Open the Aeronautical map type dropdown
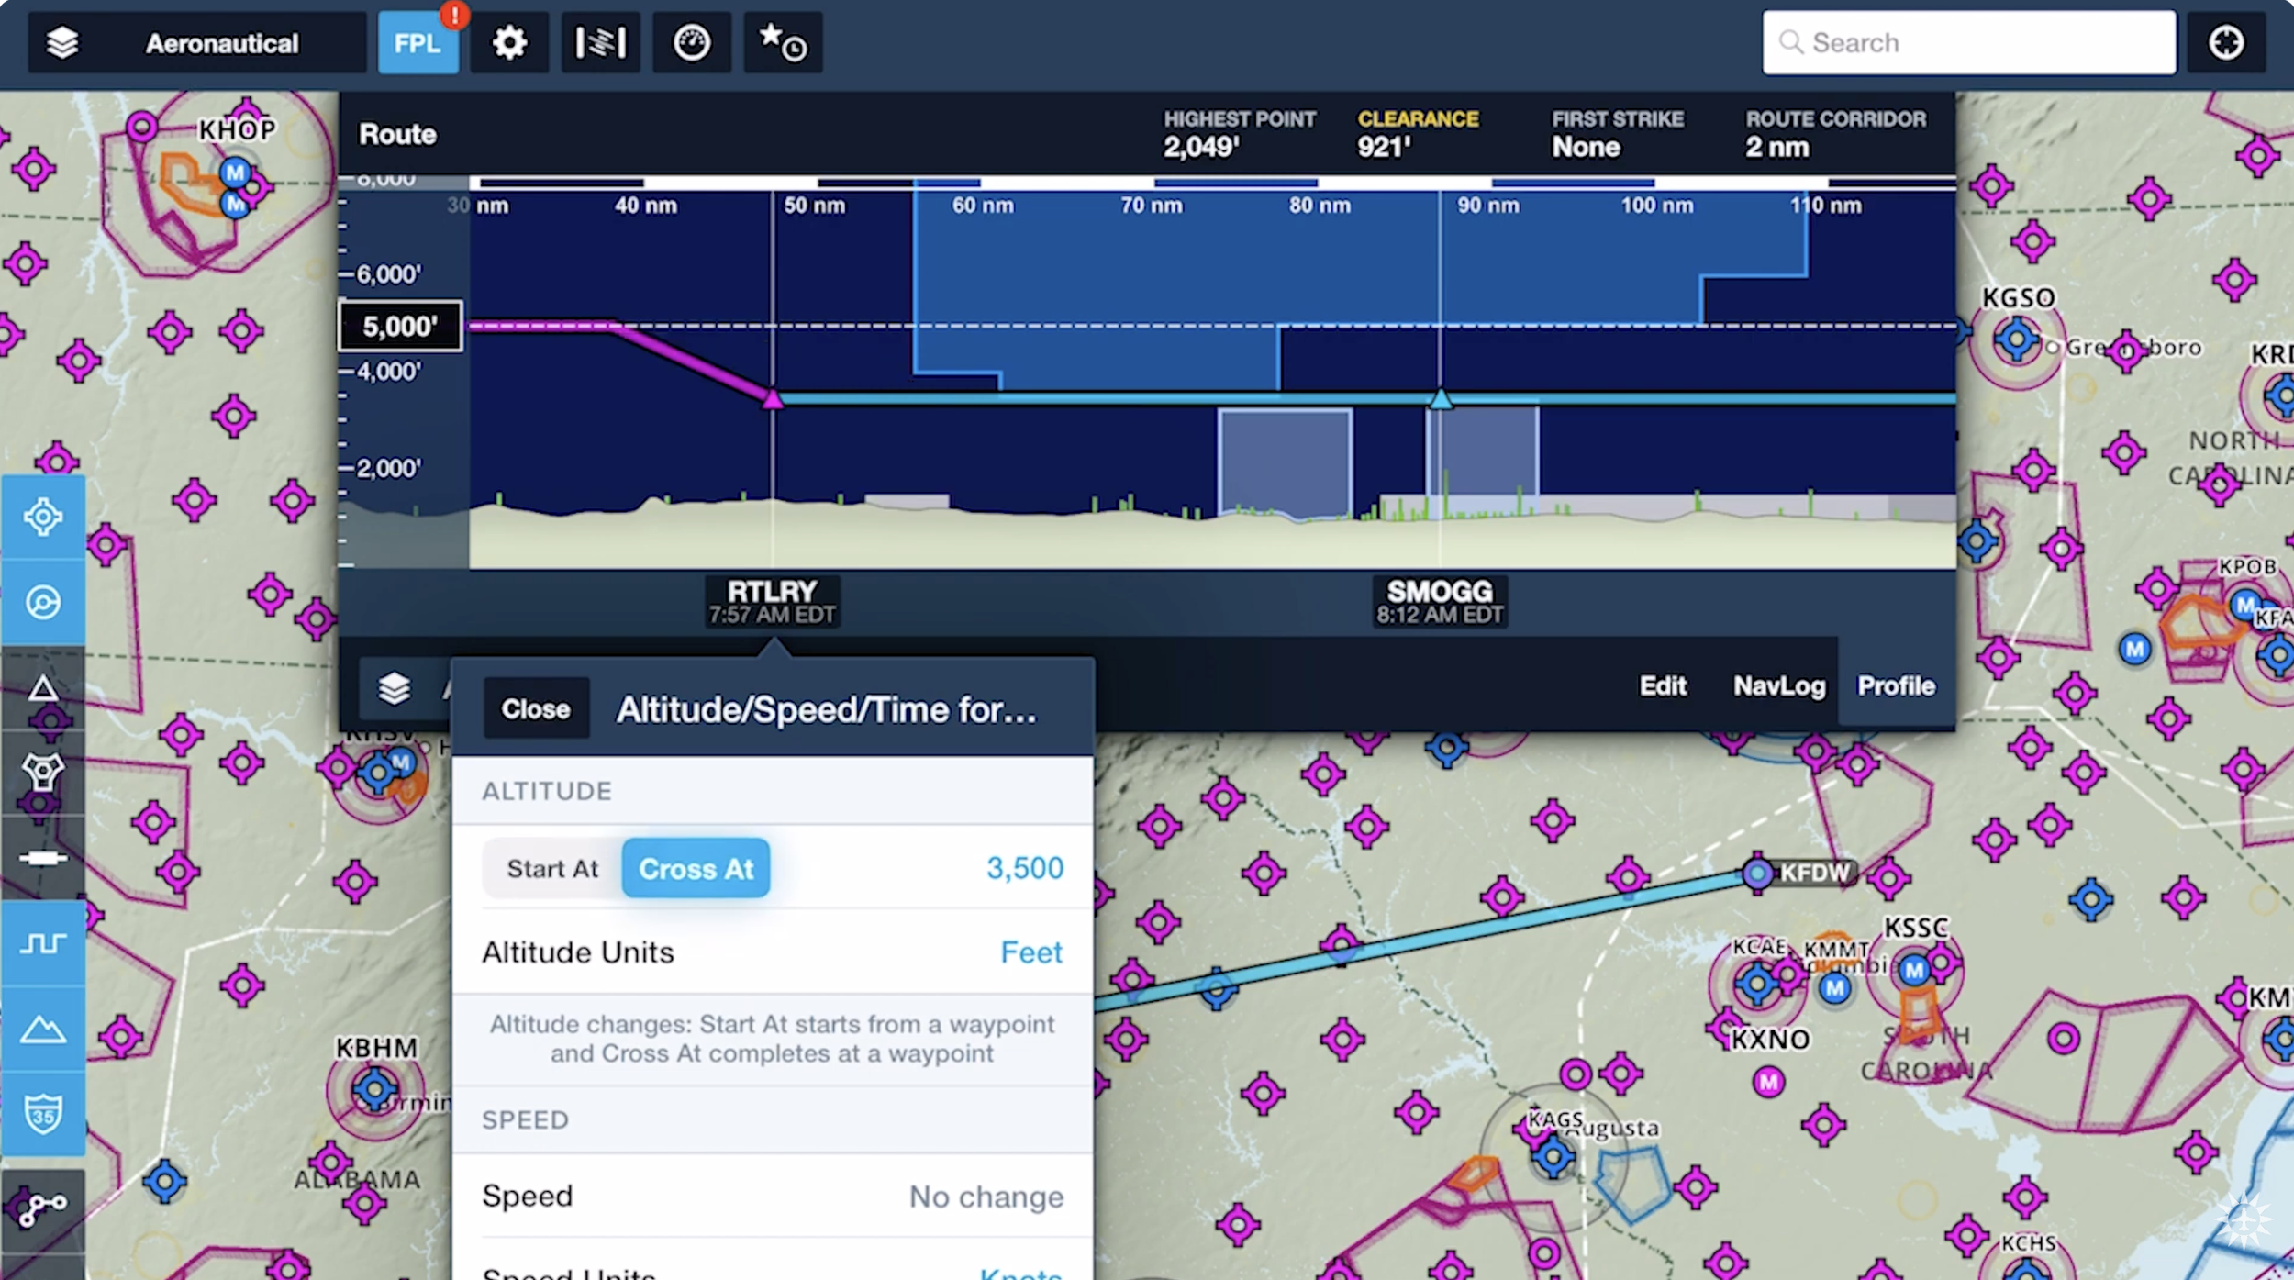Image resolution: width=2294 pixels, height=1280 pixels. click(221, 43)
